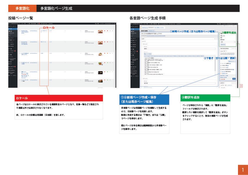This screenshot has height=175, width=248.
Task: Open Yoast SEO in the post list screenshot sidebar
Action: [13, 67]
